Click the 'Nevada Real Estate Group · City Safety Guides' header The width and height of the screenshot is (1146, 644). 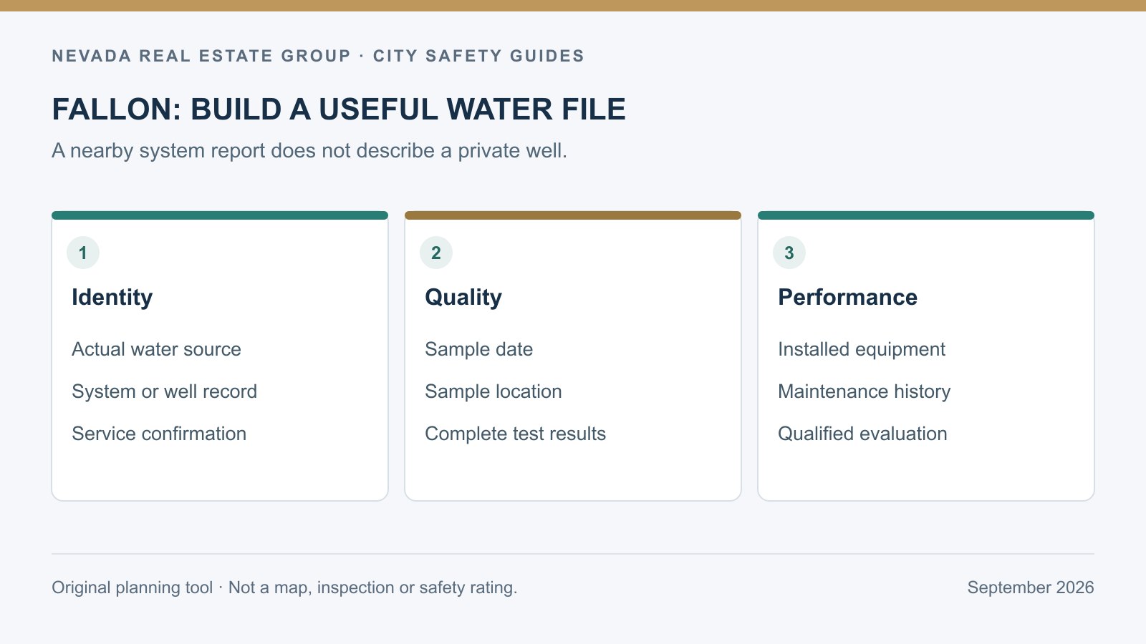click(x=318, y=56)
